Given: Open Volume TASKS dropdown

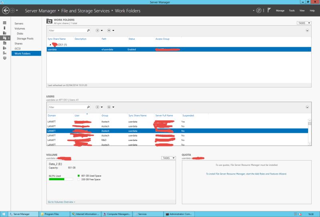Looking at the screenshot, I should (x=168, y=158).
